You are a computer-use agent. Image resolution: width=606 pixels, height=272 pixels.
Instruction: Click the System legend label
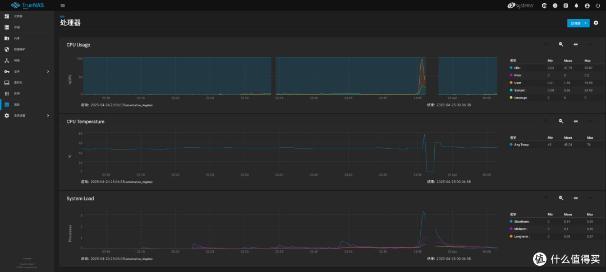click(x=520, y=90)
